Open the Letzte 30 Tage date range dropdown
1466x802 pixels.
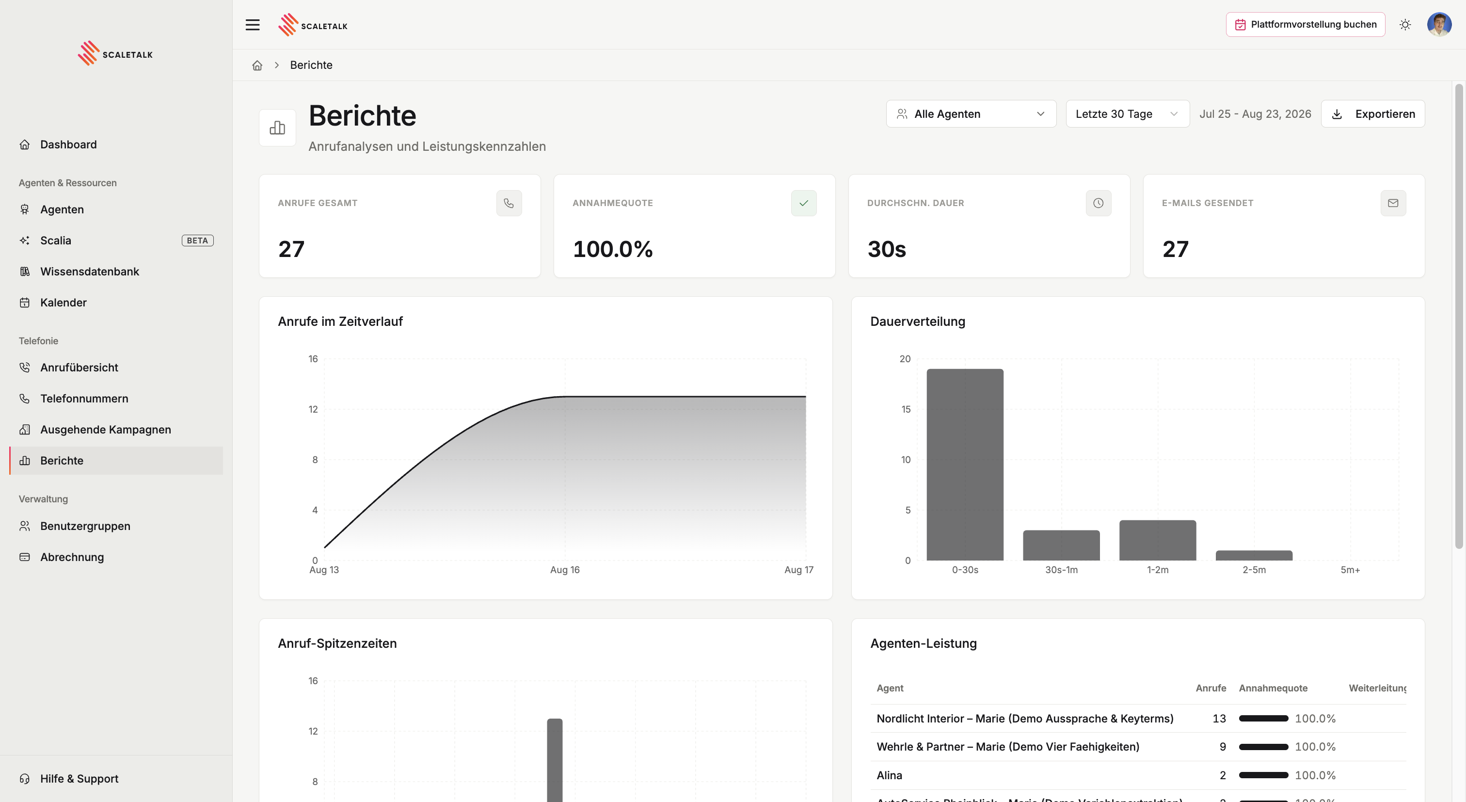coord(1128,114)
